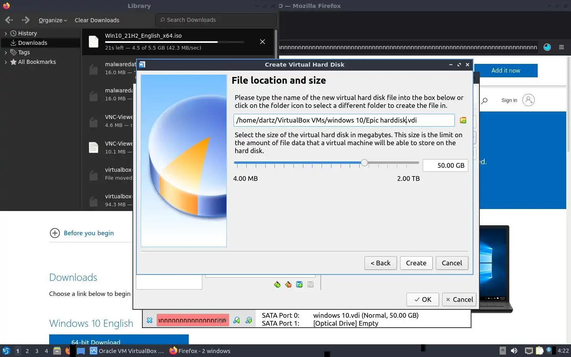Viewport: 571px width, 357px height.
Task: Click VirtualBox icon in dialog title bar
Action: (142, 65)
